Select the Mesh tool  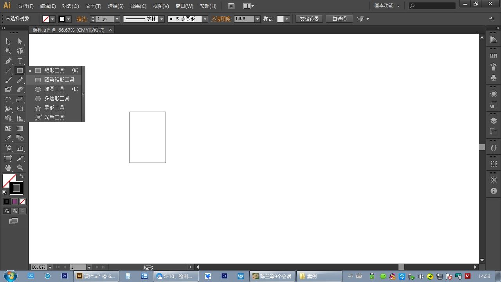tap(8, 128)
